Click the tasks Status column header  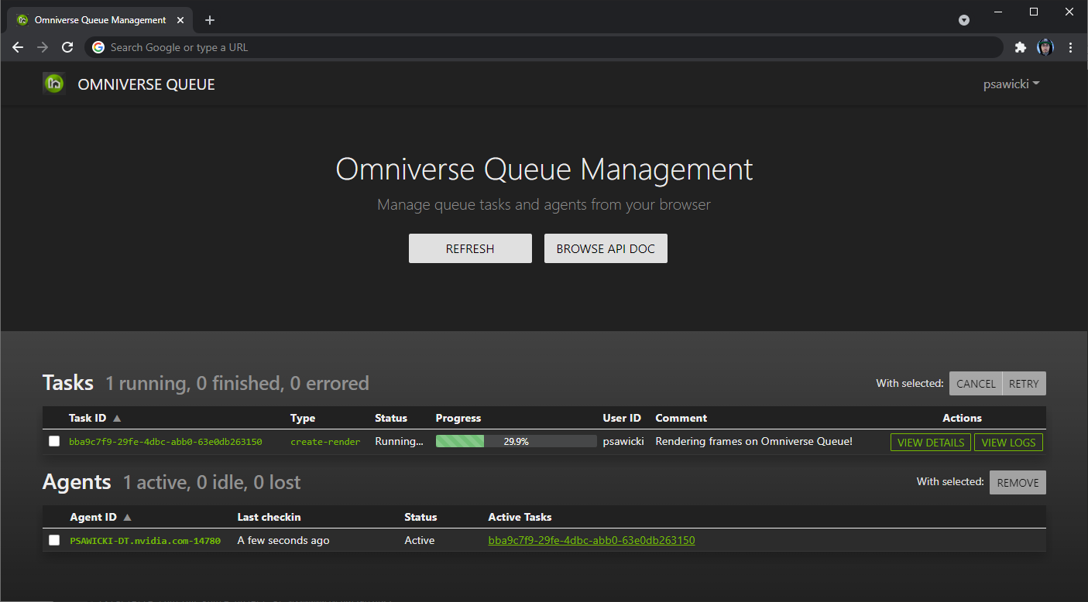point(391,418)
